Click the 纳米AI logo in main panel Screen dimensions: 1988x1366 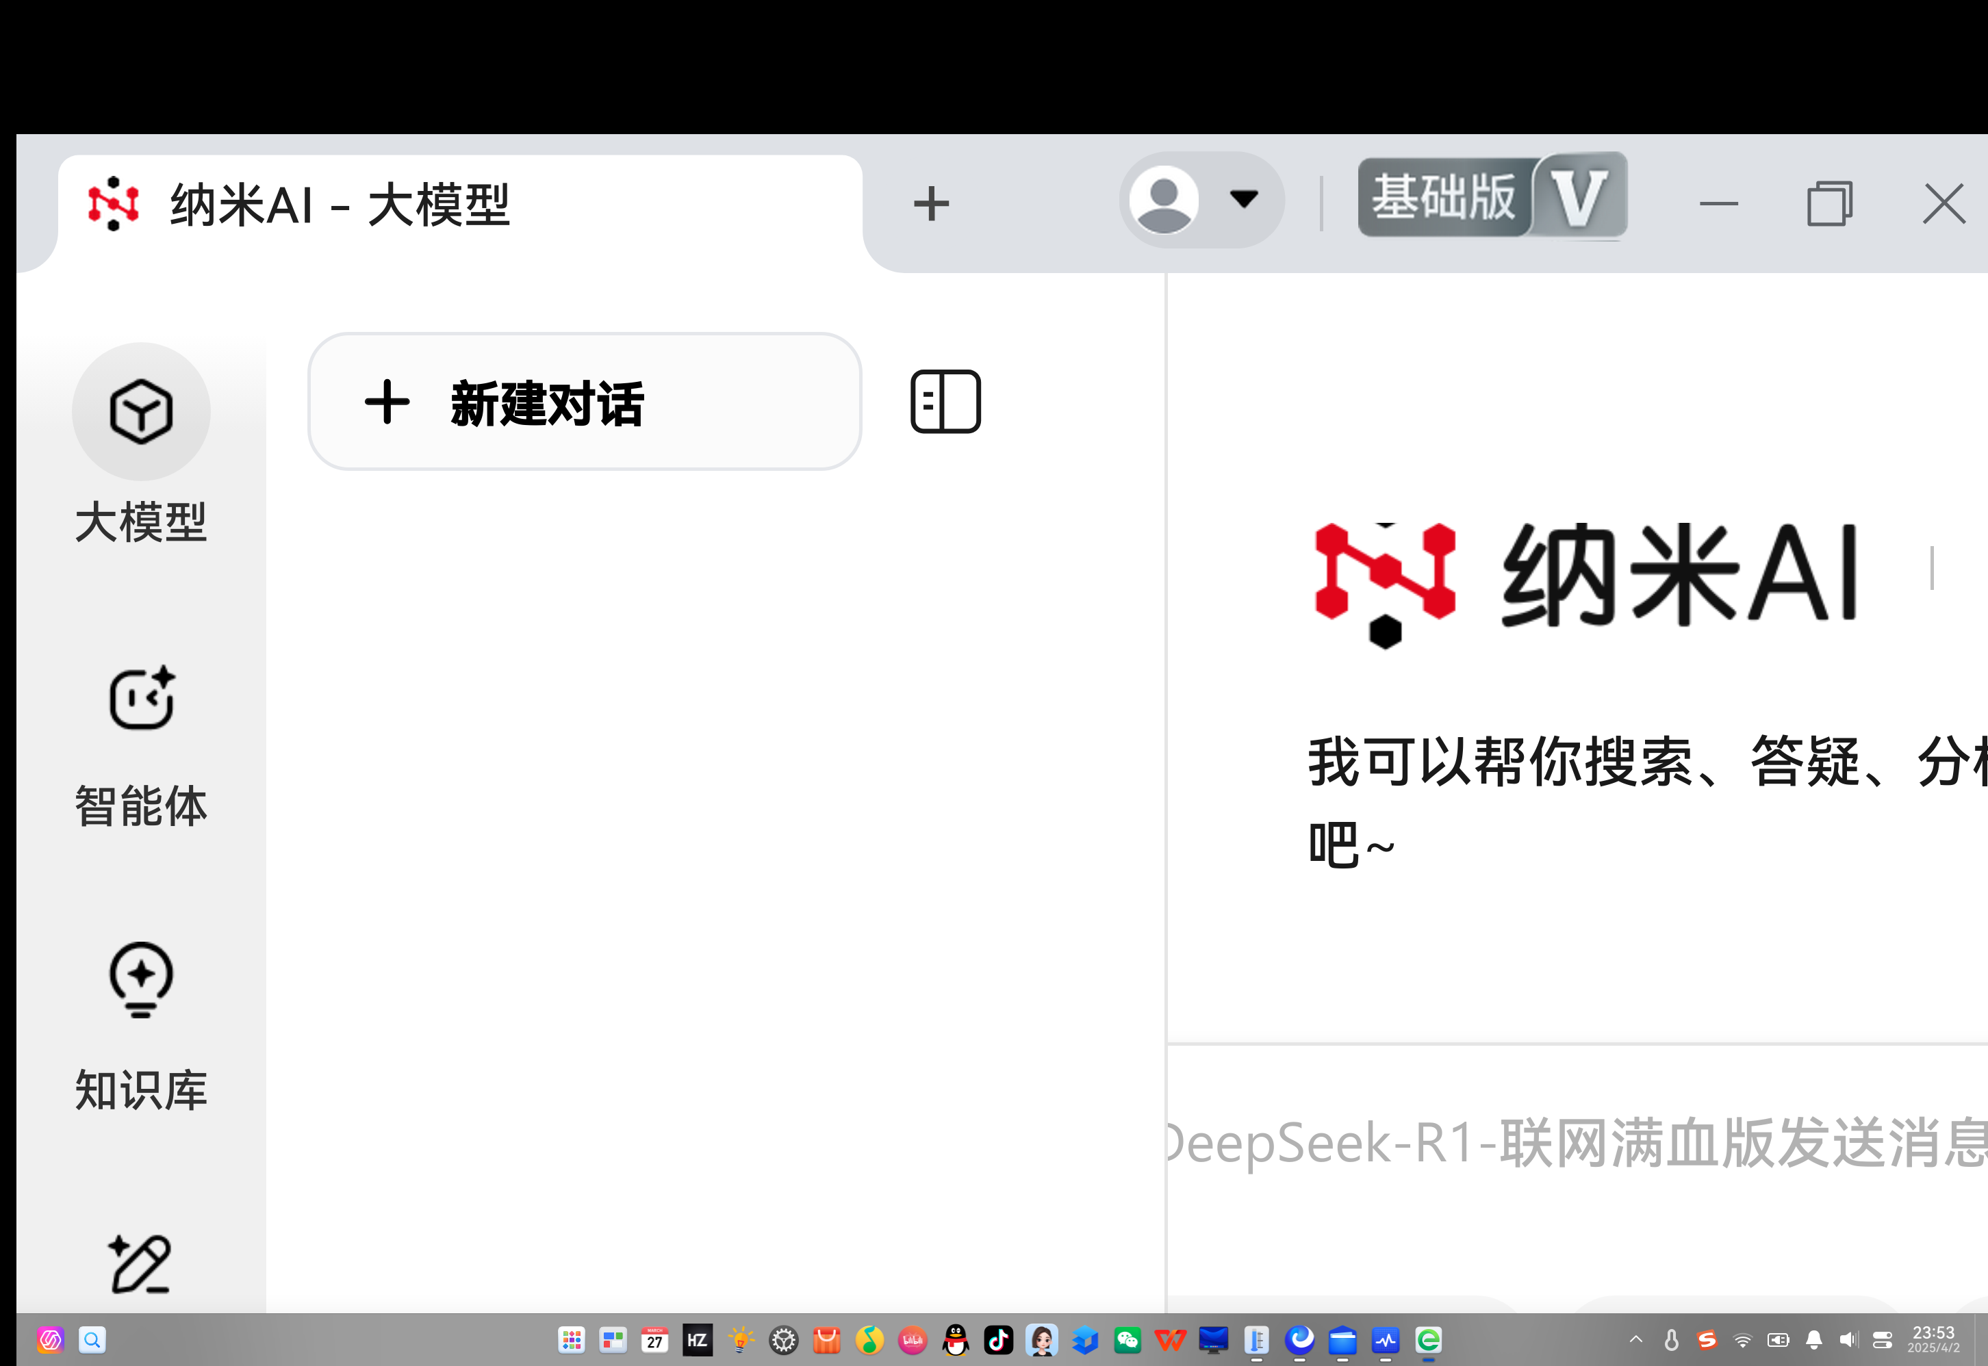pos(1585,587)
